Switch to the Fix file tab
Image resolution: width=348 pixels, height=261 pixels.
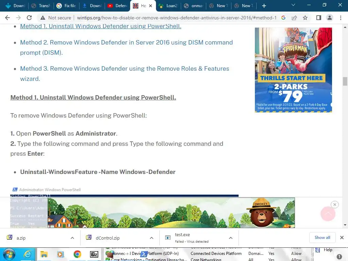click(66, 6)
